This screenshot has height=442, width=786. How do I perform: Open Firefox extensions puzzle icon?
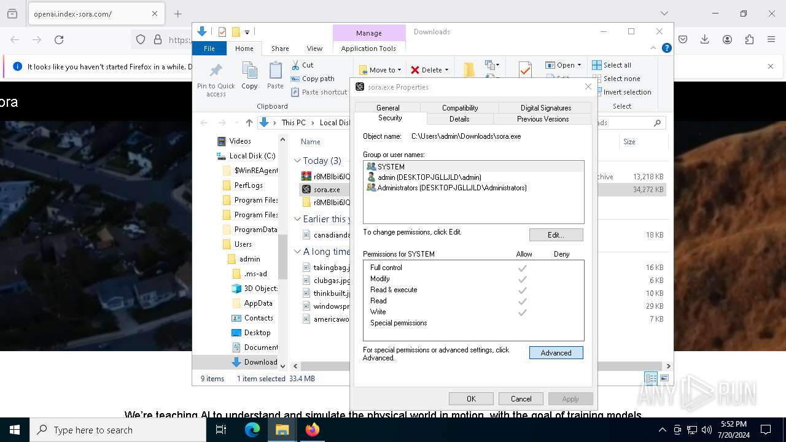tap(749, 40)
